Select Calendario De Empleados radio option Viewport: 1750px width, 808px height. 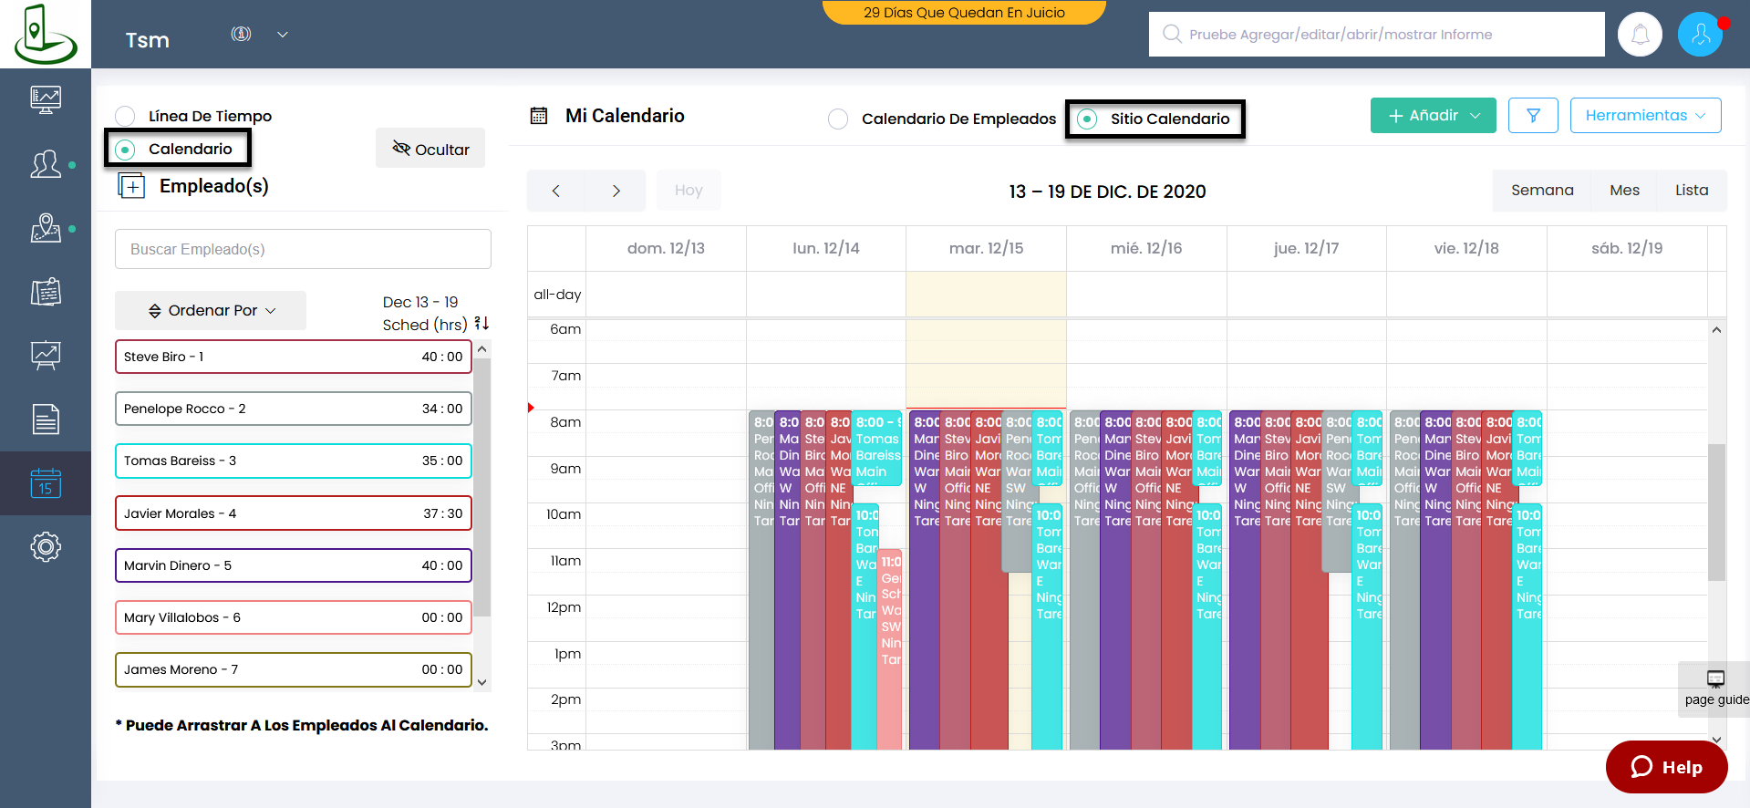(838, 119)
